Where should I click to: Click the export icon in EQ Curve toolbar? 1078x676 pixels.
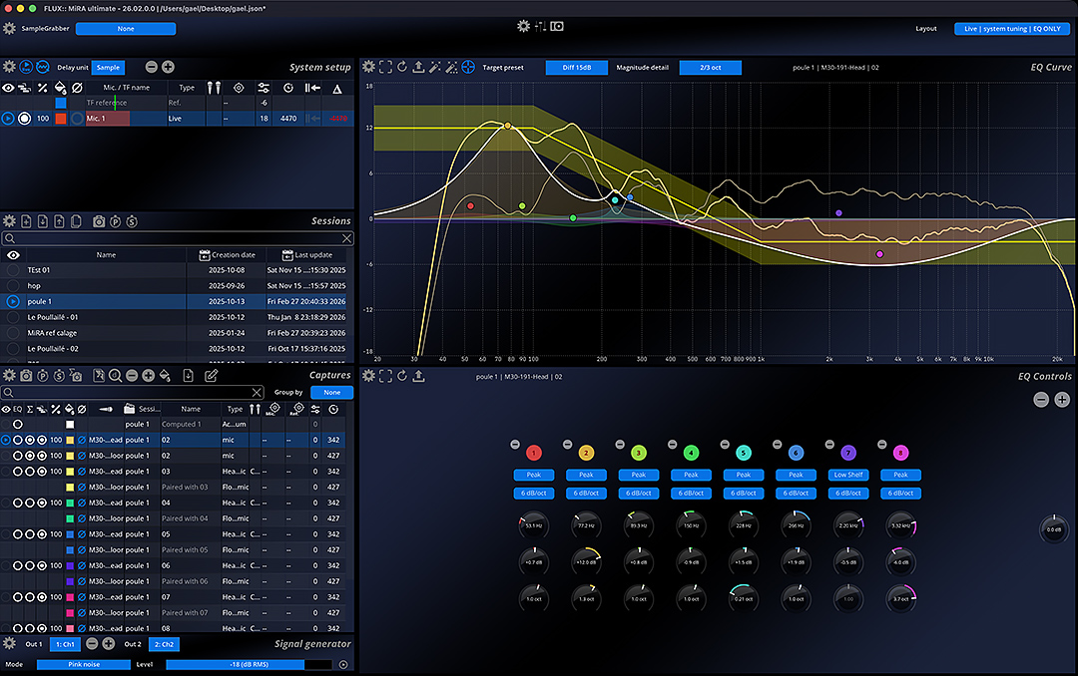point(418,67)
